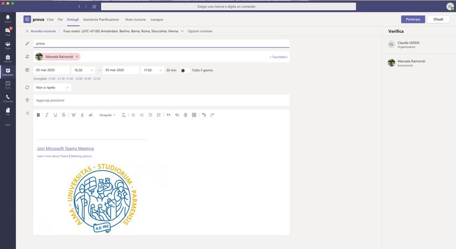Open Chiamate (calls) in the sidebar
Image resolution: width=456 pixels, height=249 pixels.
coord(8,98)
